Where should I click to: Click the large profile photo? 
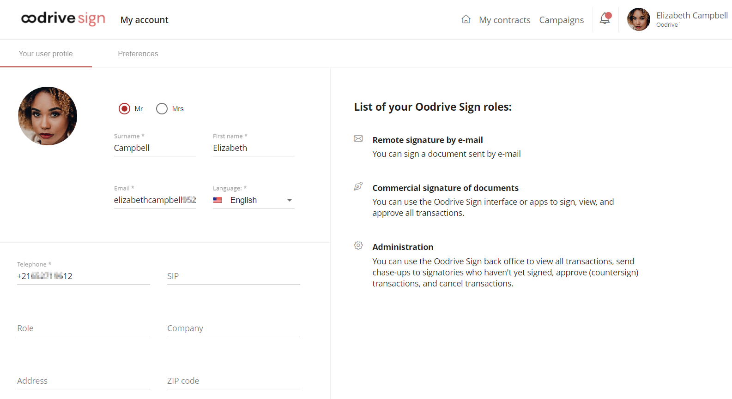click(x=48, y=116)
